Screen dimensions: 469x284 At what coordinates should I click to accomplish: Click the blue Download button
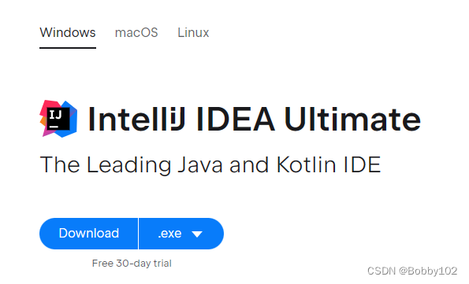pyautogui.click(x=88, y=234)
